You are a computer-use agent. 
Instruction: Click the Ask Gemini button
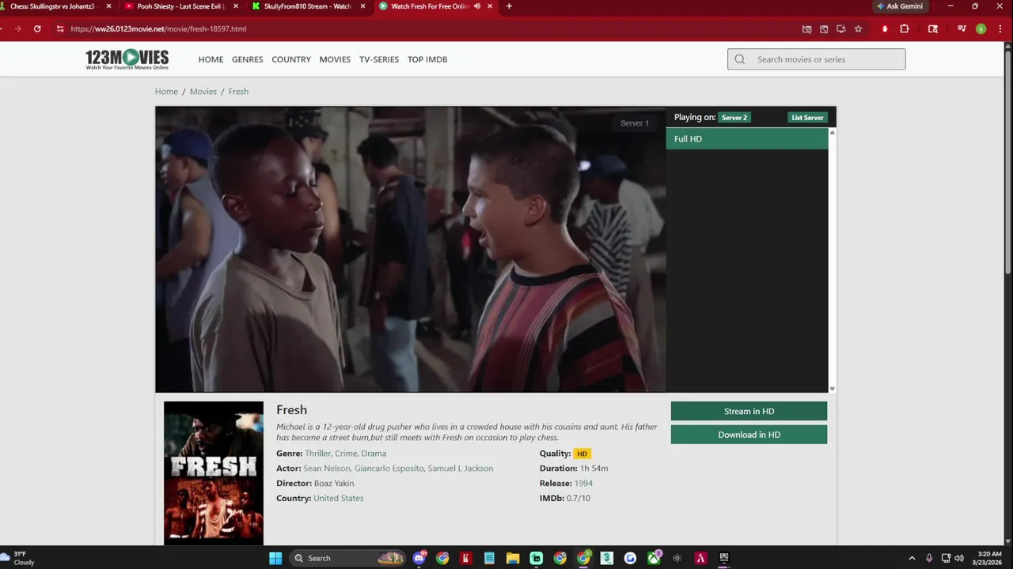(900, 6)
